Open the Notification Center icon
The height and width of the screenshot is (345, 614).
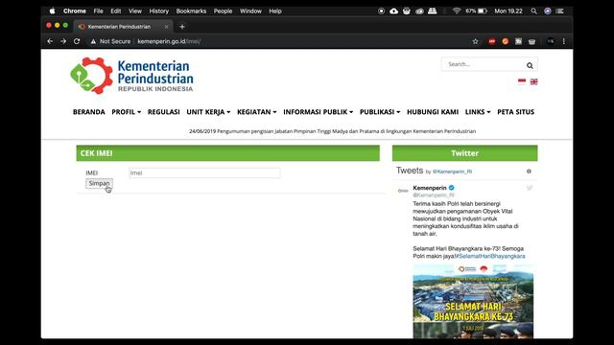(x=560, y=11)
